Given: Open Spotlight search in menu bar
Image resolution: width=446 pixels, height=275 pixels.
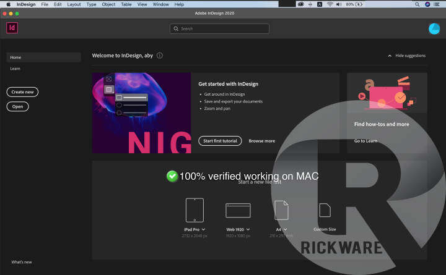Looking at the screenshot, I should 417,4.
